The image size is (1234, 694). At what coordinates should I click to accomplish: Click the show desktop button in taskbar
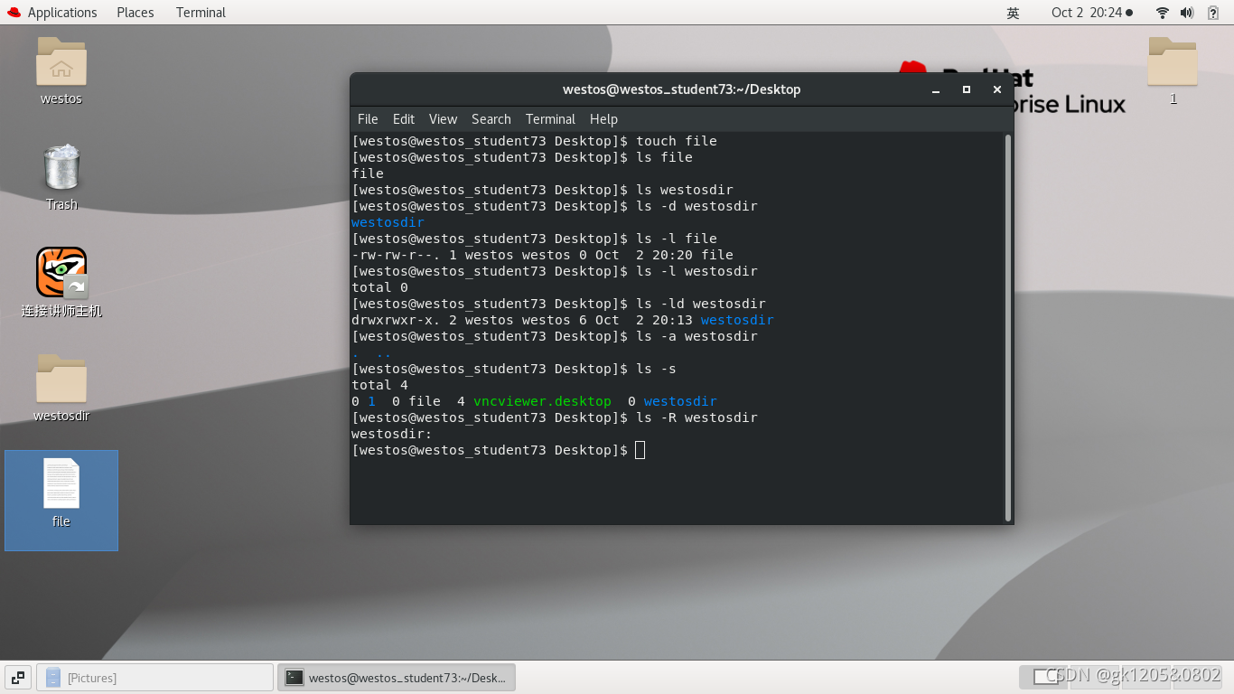[x=18, y=677]
